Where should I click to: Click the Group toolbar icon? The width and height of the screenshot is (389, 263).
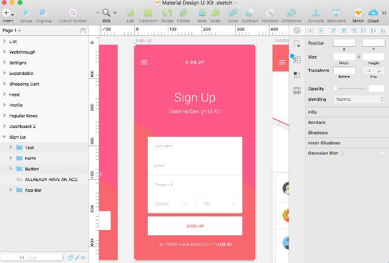click(26, 12)
